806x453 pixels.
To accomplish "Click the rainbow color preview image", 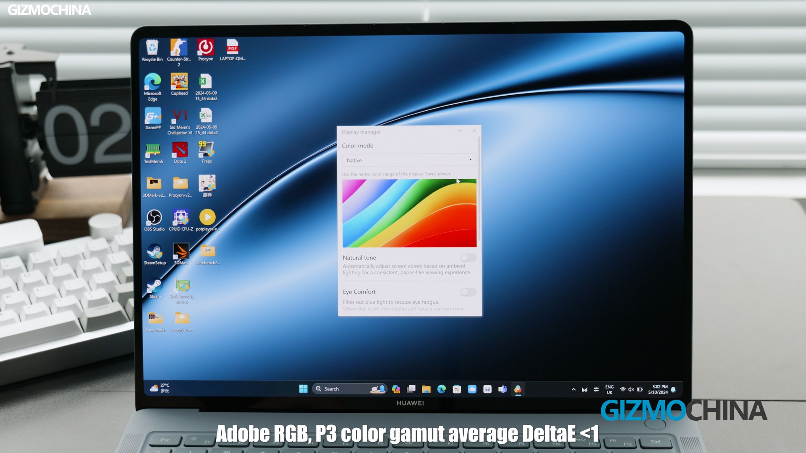I will tap(409, 213).
